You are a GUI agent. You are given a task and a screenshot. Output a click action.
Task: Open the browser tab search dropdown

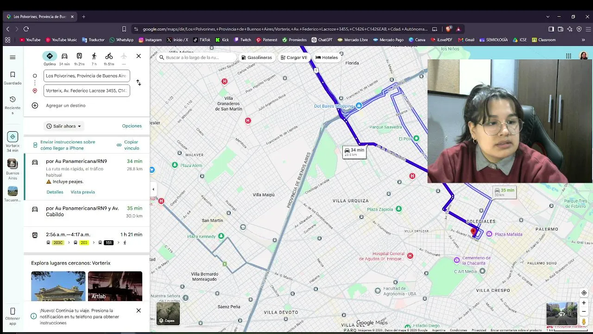(548, 17)
